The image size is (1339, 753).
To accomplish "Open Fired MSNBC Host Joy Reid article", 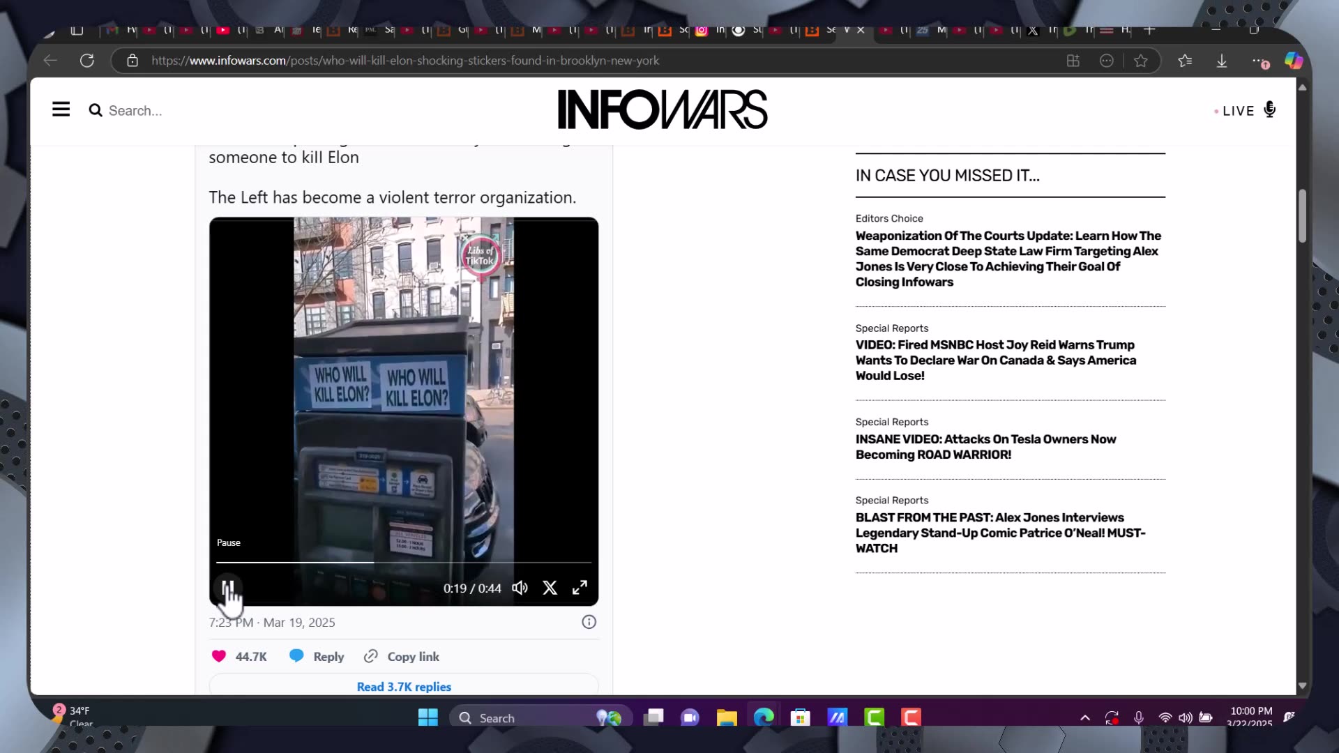I will [x=996, y=360].
